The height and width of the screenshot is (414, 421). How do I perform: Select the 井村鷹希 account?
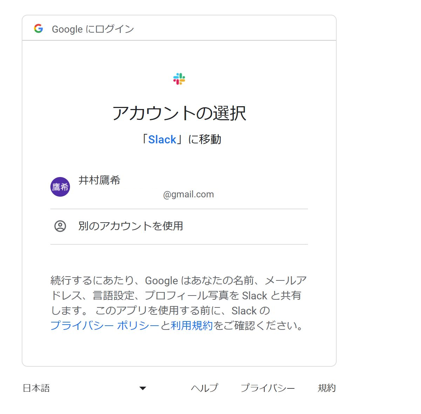point(179,187)
